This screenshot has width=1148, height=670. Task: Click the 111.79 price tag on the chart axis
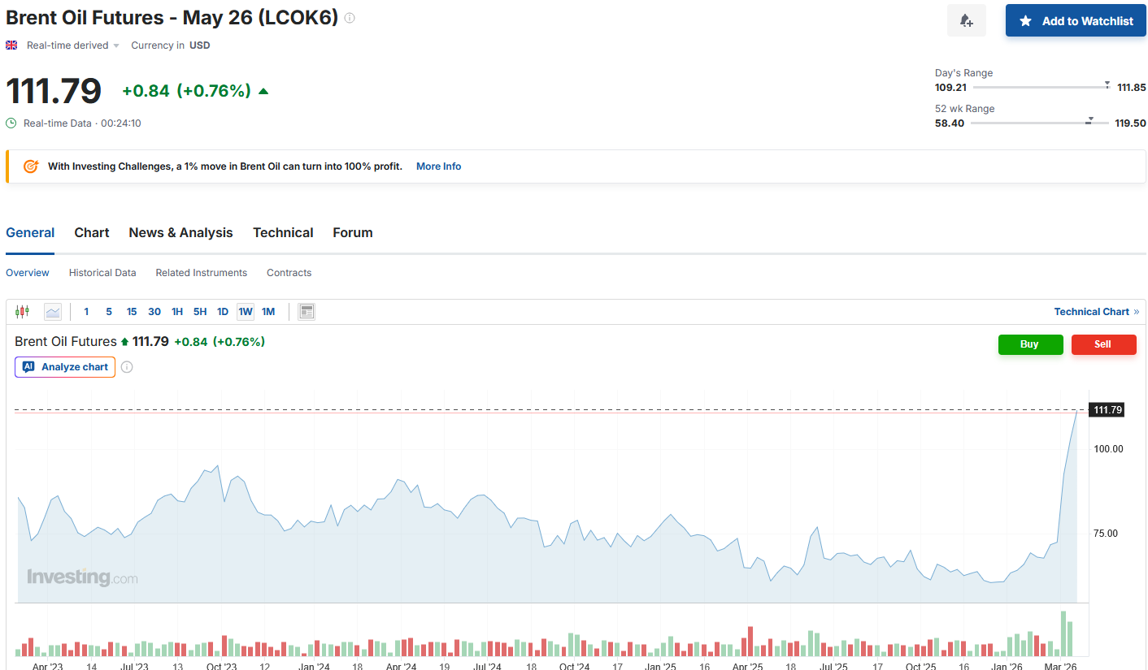(1107, 410)
